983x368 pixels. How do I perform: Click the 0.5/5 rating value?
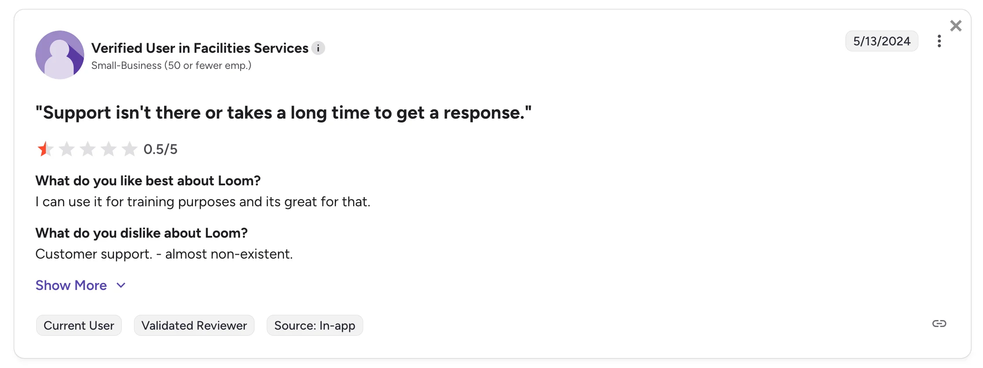[161, 149]
